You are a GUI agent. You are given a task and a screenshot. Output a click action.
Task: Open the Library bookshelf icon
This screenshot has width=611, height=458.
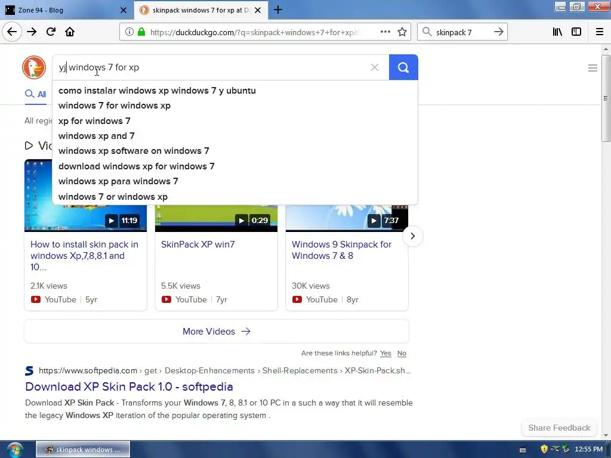click(557, 32)
